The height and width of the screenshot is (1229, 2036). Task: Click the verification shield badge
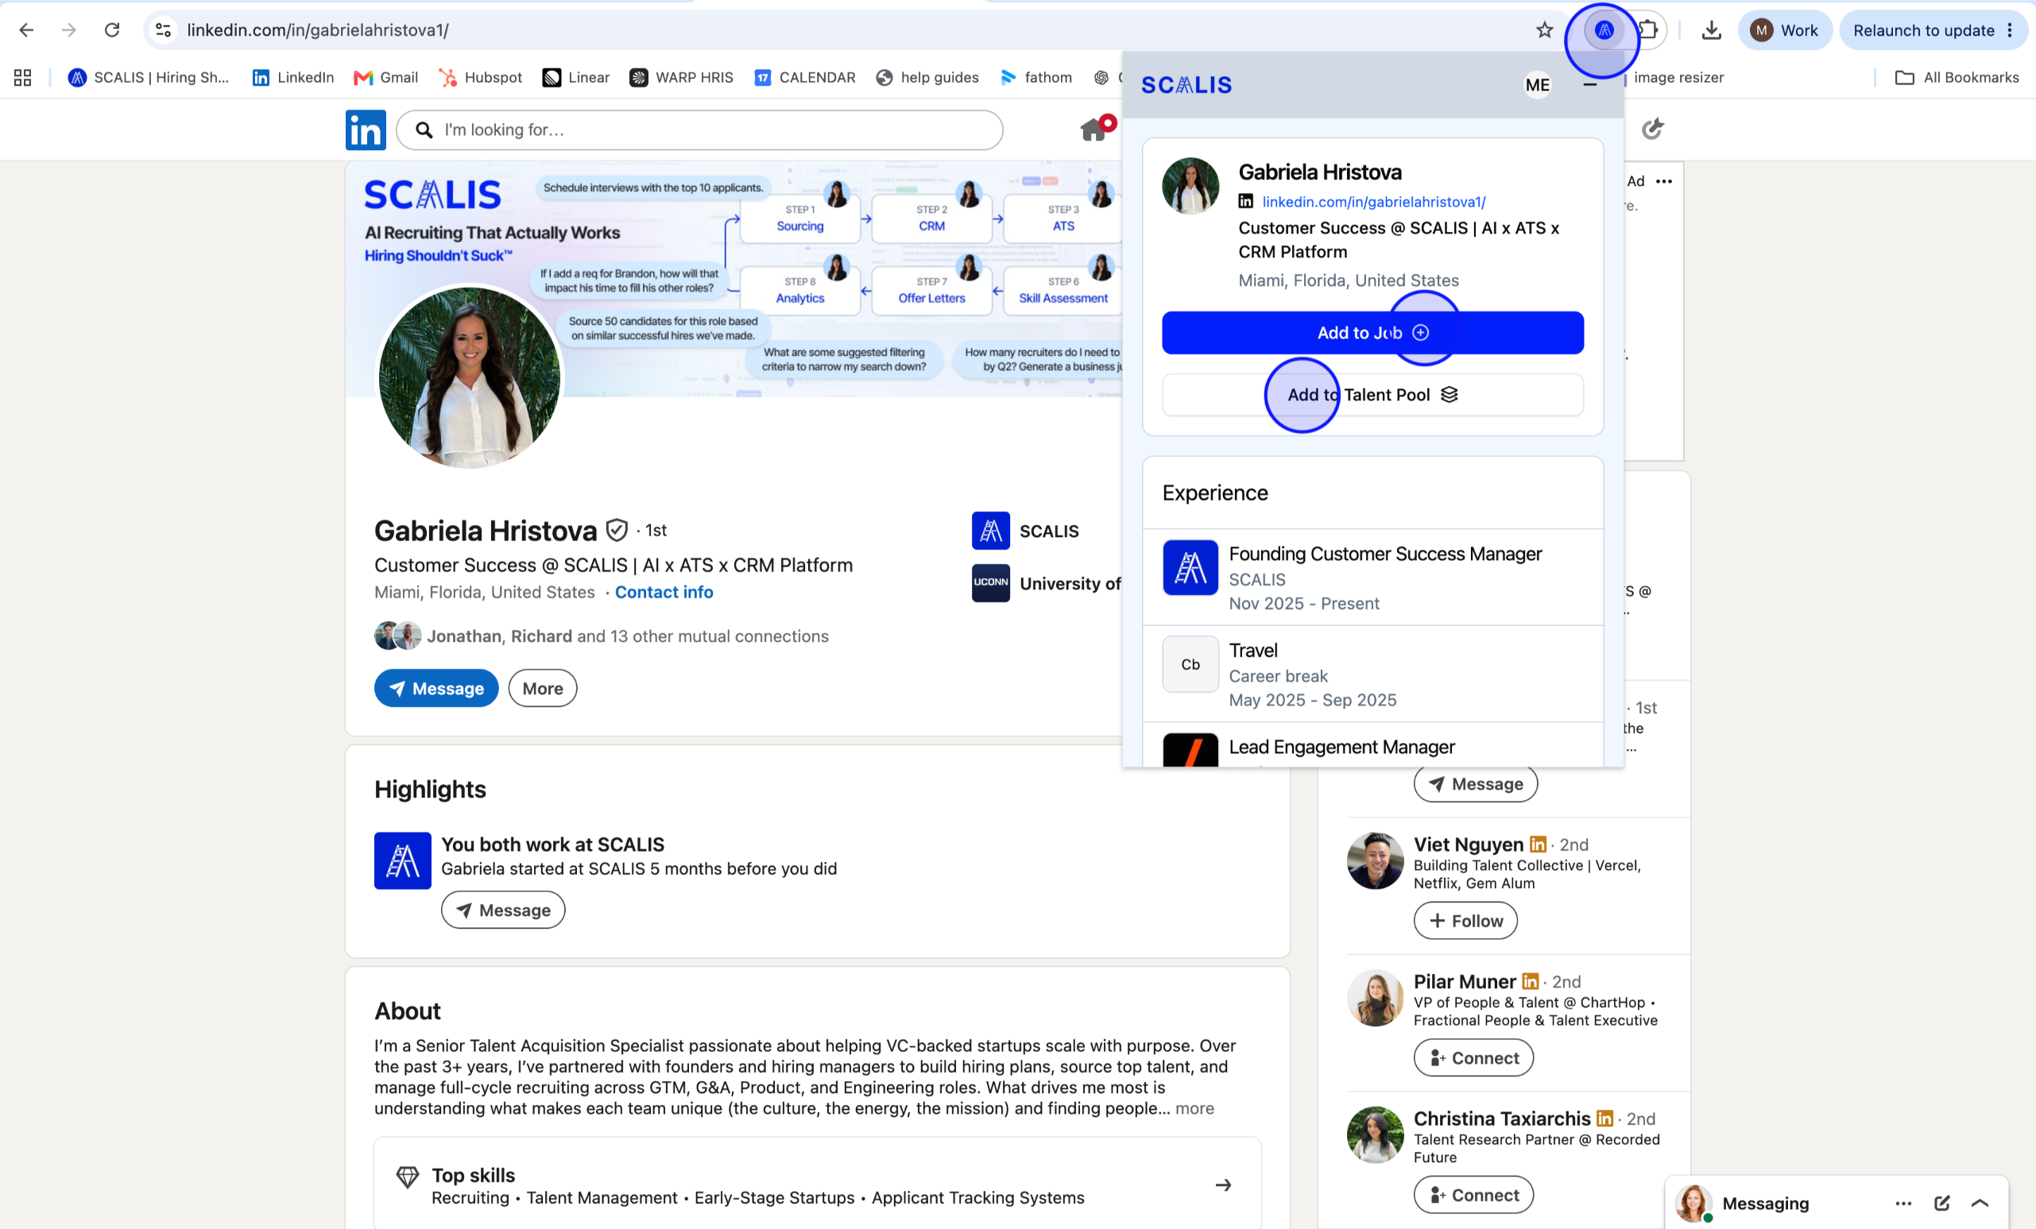[x=617, y=530]
